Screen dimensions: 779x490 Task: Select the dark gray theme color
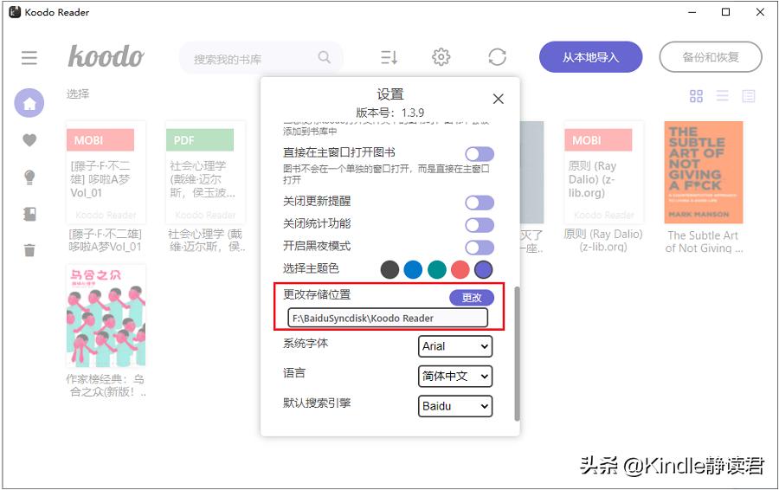point(390,270)
